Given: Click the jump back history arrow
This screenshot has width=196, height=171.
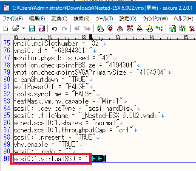Looking at the screenshot, I should click(77, 29).
